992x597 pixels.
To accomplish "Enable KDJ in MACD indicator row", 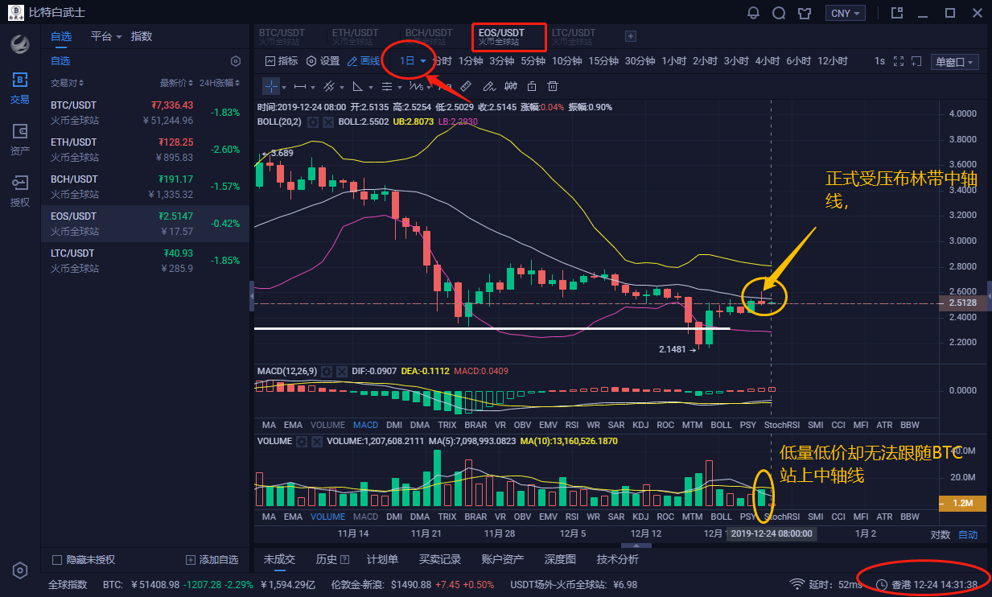I will point(640,425).
